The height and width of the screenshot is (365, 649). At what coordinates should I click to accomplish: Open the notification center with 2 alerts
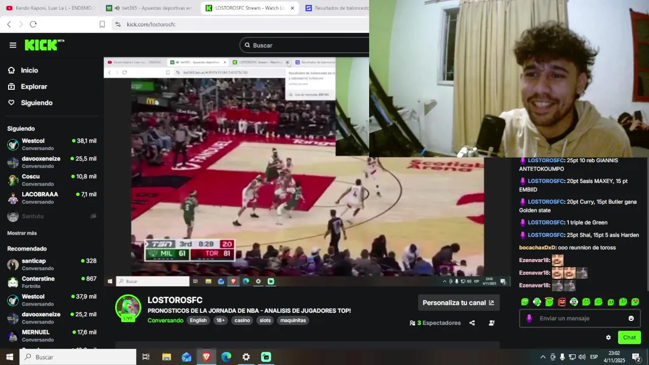[636, 357]
